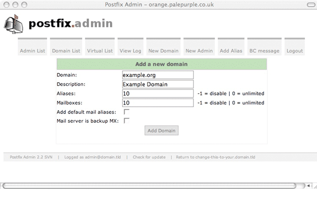Open the View Log tab
This screenshot has height=211, width=317.
130,51
